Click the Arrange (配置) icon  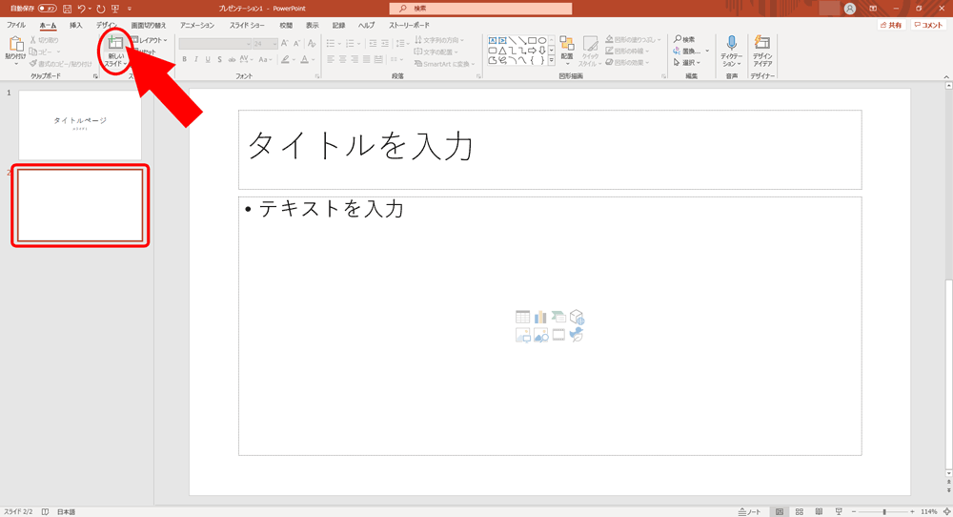tap(567, 43)
